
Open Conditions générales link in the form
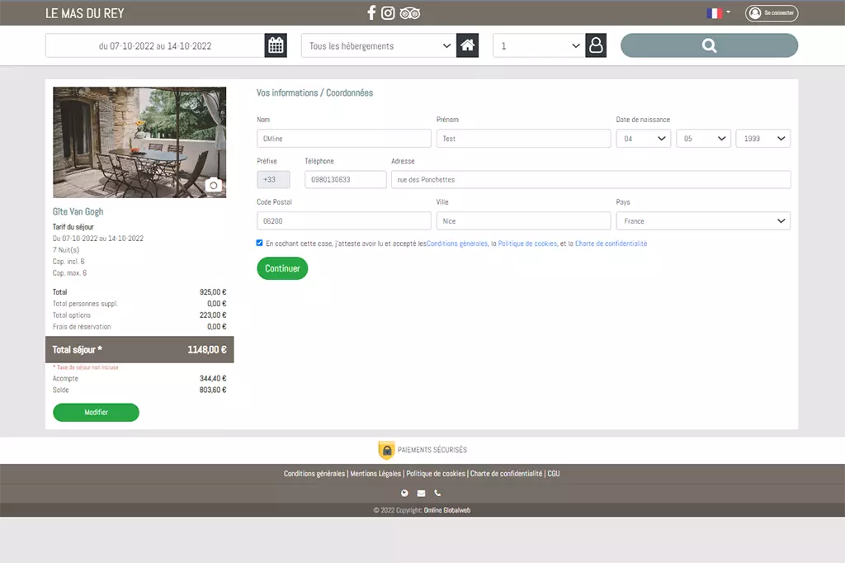pos(457,244)
